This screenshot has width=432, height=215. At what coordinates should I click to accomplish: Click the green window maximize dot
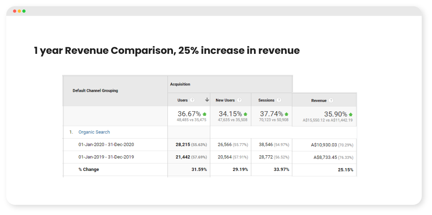coord(24,11)
